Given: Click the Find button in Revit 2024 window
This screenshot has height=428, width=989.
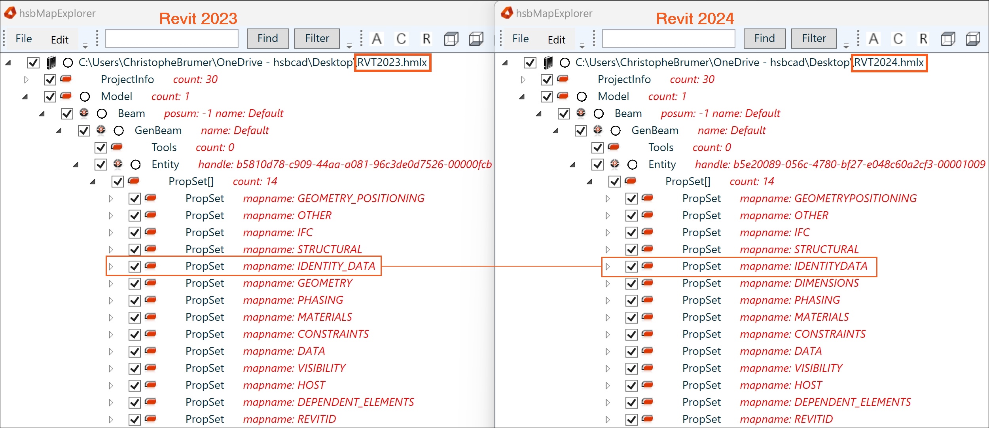Looking at the screenshot, I should [765, 38].
